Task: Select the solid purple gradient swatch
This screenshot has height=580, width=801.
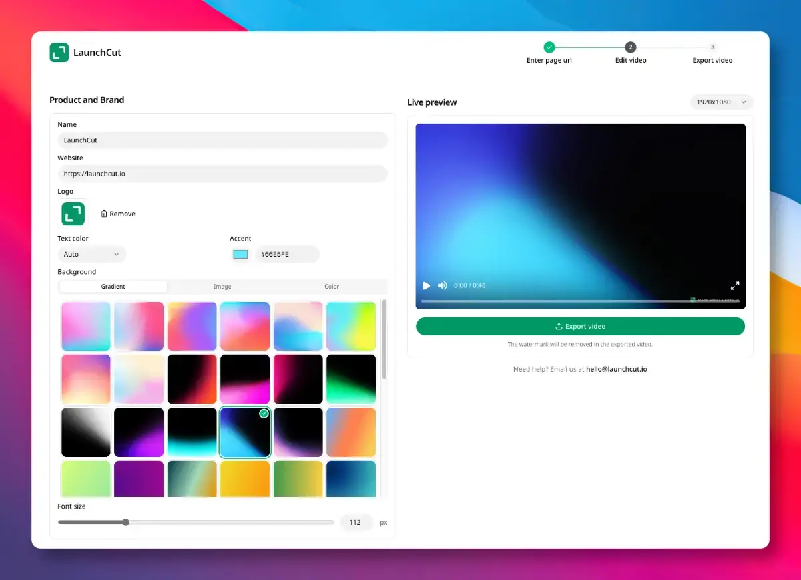Action: coord(139,479)
